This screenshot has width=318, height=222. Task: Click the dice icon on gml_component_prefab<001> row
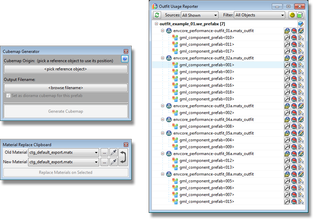coord(287,65)
